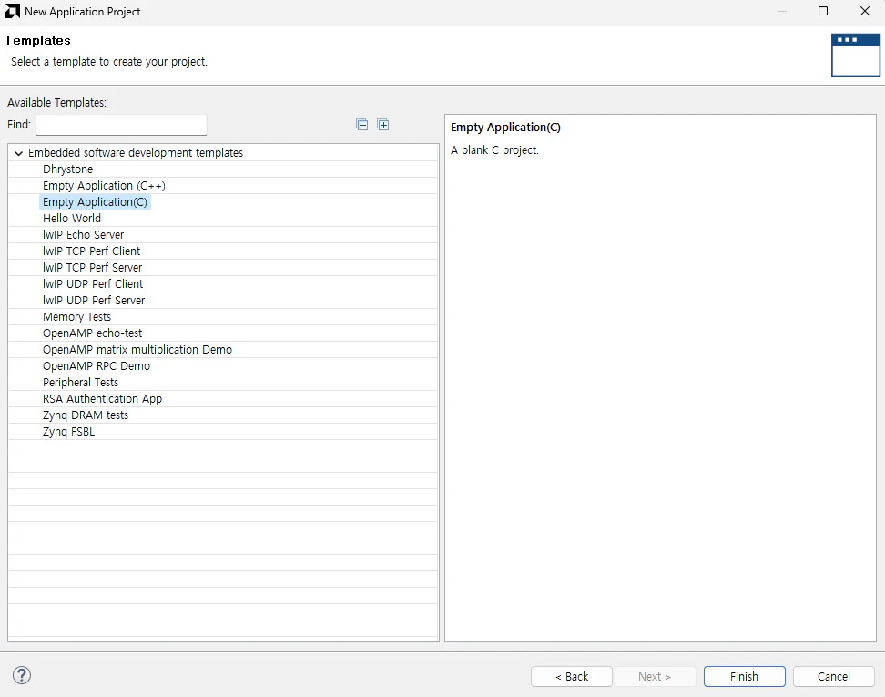Screen dimensions: 885x697
Task: Go back to the previous wizard page
Action: [571, 676]
